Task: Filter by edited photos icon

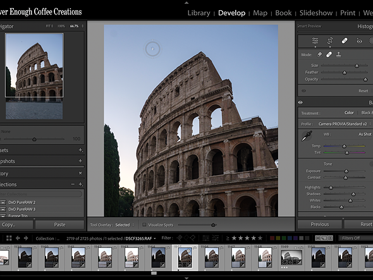Action: (x=205, y=238)
